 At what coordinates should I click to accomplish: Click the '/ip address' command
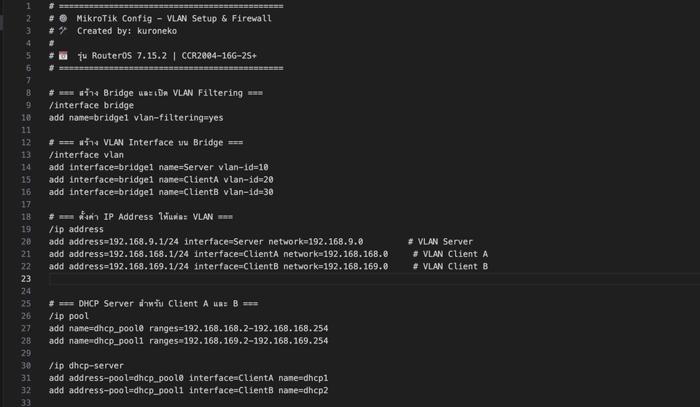pos(76,229)
